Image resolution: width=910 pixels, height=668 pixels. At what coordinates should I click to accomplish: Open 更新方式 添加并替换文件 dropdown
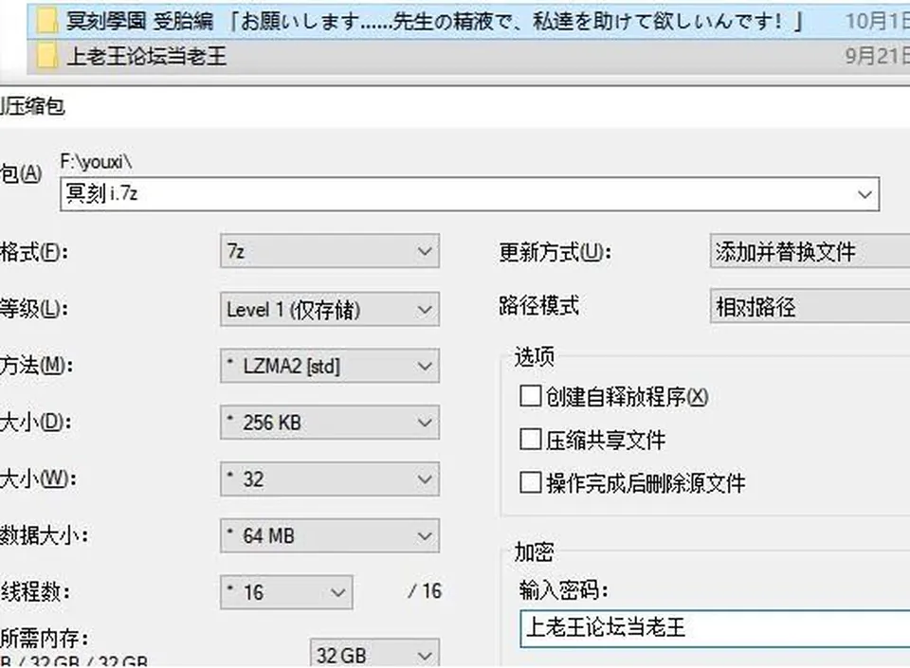coord(810,251)
